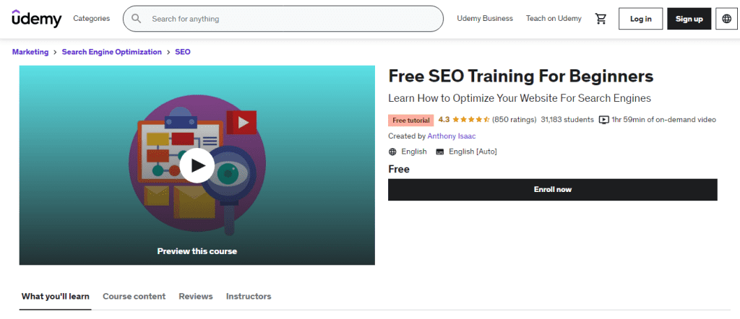Viewport: 740px width, 319px height.
Task: Play the course preview video
Action: coord(197,165)
